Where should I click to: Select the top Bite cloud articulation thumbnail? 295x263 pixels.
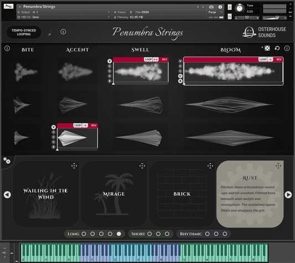tap(28, 71)
